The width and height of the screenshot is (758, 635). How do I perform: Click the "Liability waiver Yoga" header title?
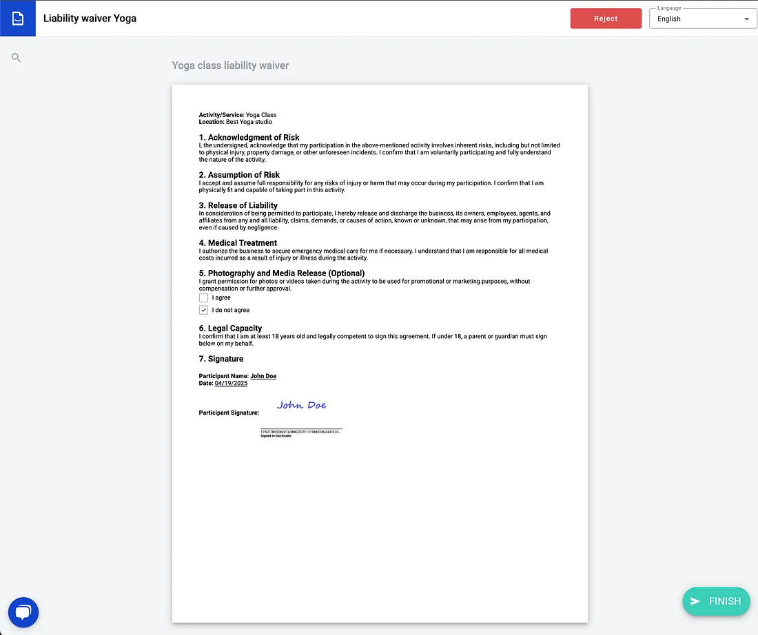click(x=90, y=19)
